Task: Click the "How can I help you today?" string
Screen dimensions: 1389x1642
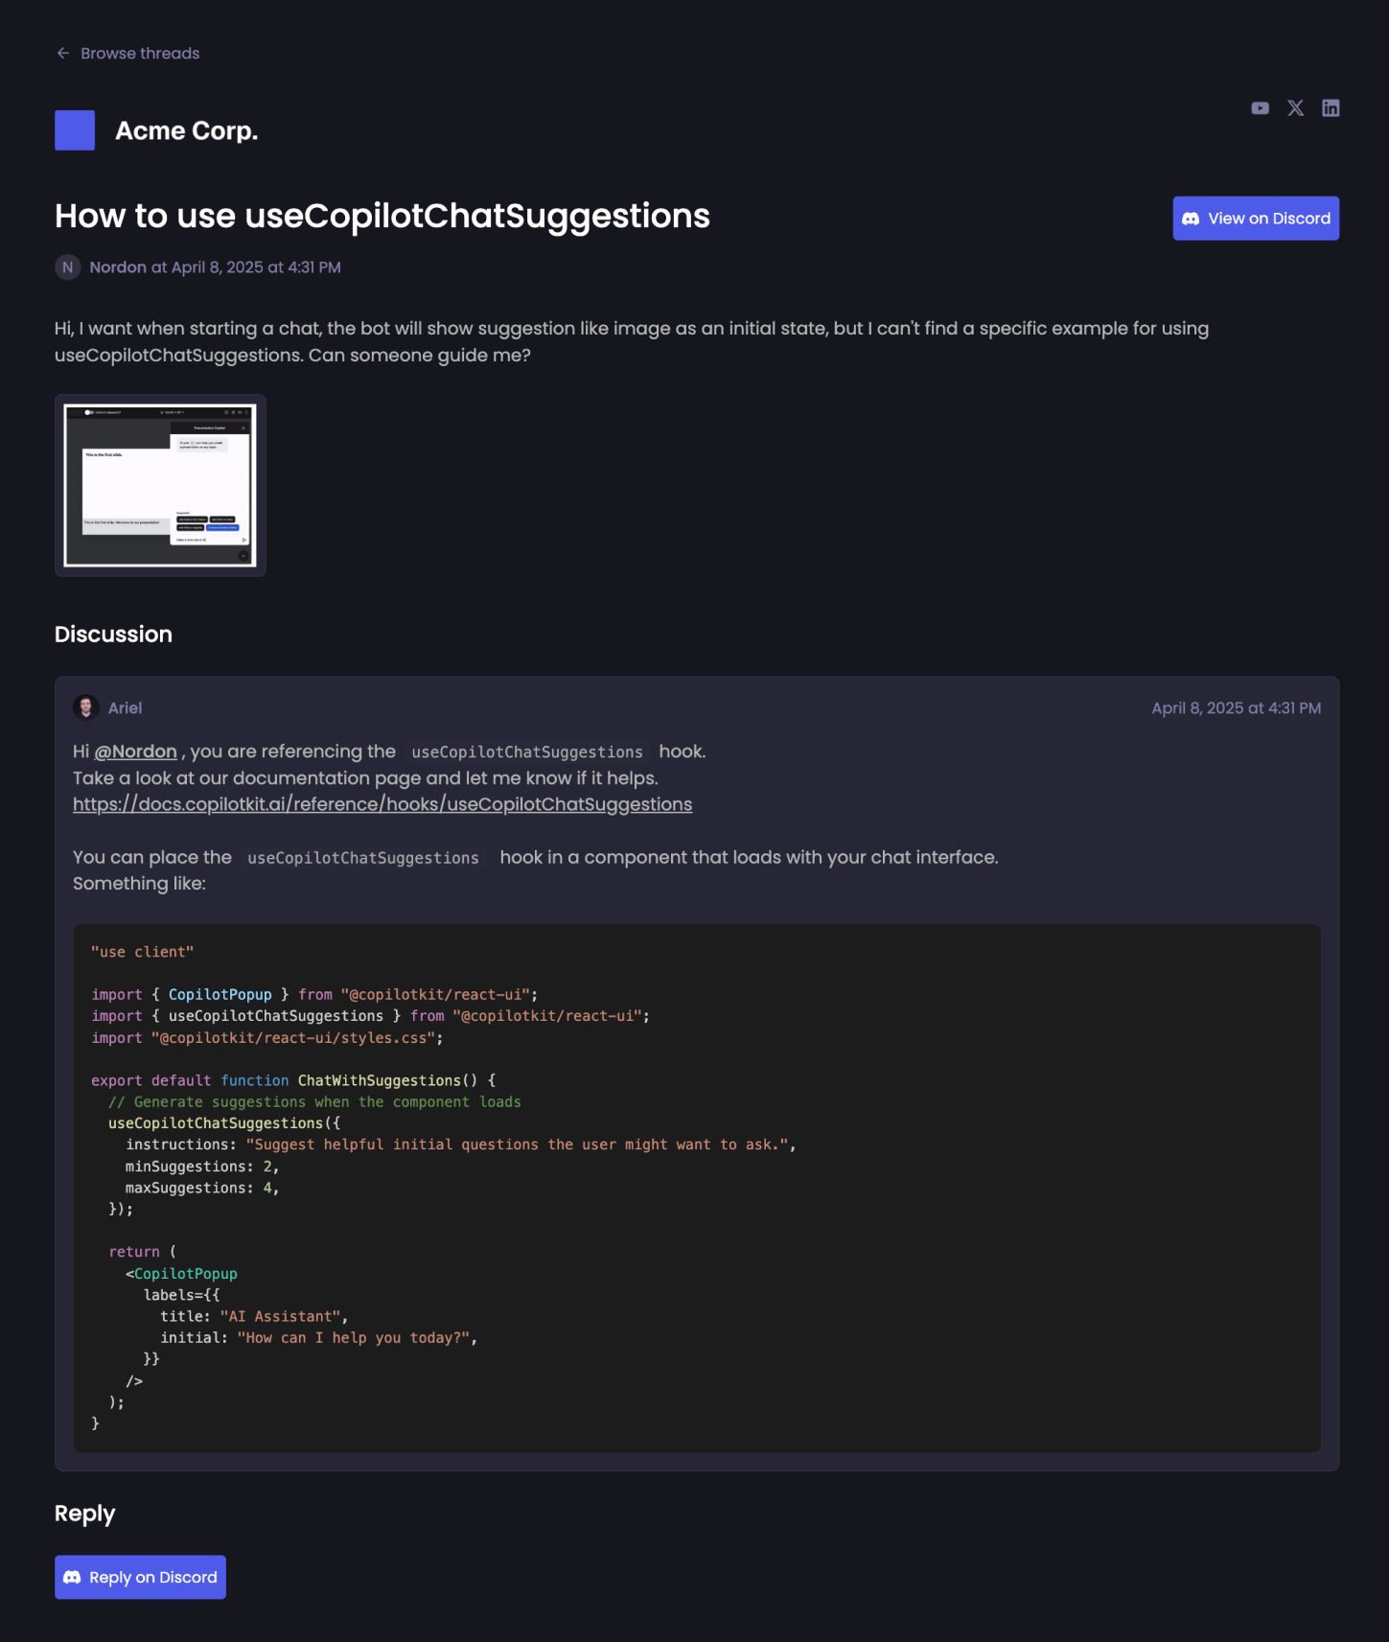Action: (354, 1338)
